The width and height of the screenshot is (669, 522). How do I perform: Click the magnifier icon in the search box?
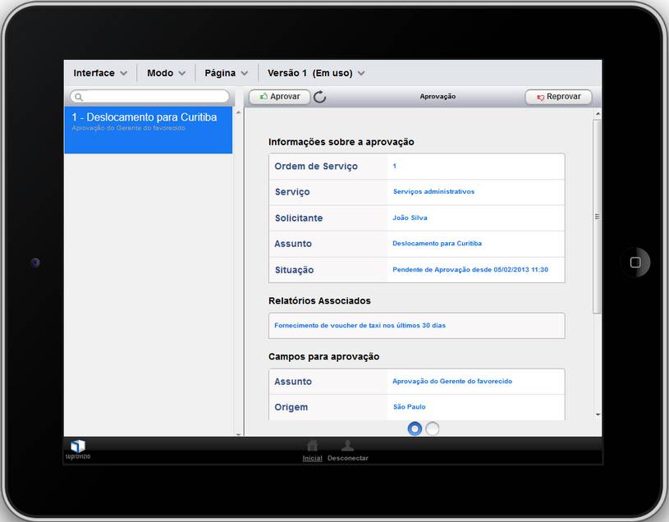click(x=79, y=97)
